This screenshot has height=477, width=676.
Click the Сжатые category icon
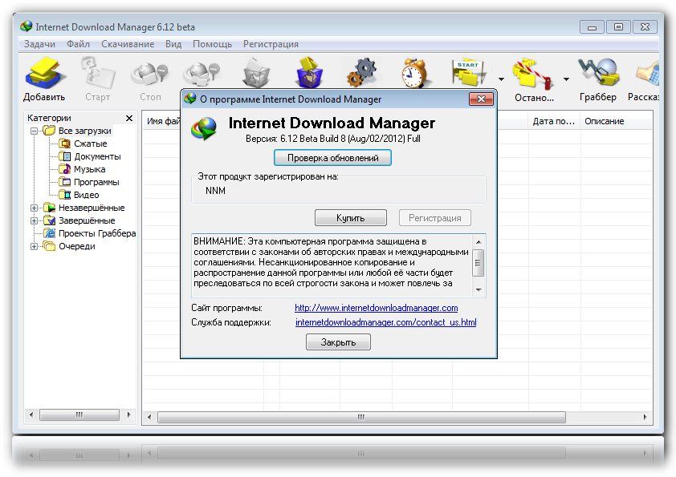click(65, 144)
